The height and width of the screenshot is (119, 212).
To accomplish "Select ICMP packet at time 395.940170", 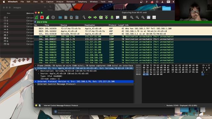I will [123, 55].
